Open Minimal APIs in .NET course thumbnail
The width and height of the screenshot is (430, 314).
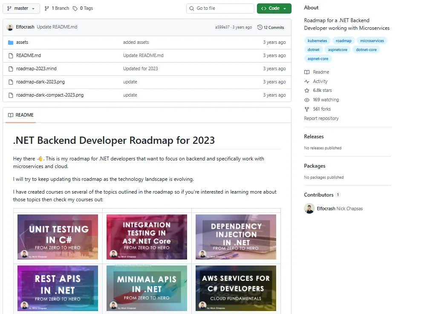point(147,288)
